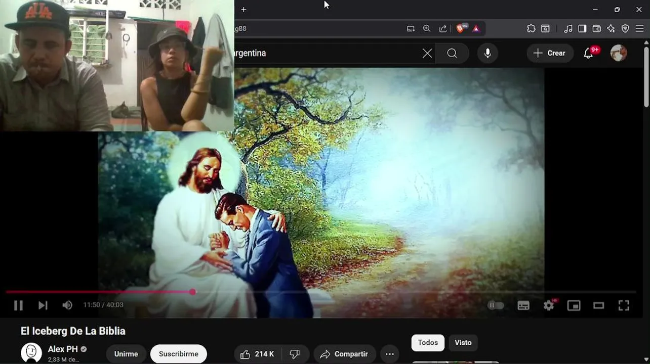Screen dimensions: 650x364
Task: Click the YouTube search magnifier button
Action: (x=452, y=53)
